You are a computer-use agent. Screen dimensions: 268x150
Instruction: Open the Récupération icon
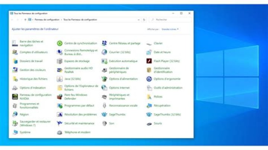click(x=149, y=105)
